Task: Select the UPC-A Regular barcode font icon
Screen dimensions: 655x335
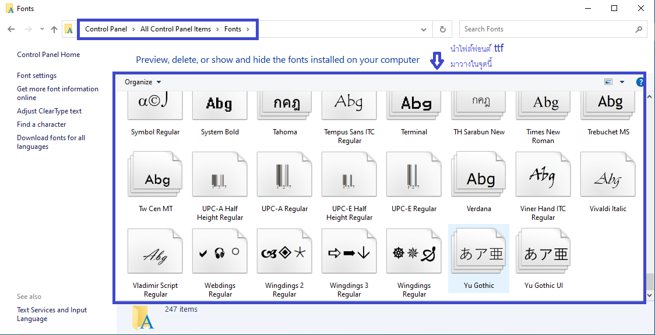Action: coord(284,174)
